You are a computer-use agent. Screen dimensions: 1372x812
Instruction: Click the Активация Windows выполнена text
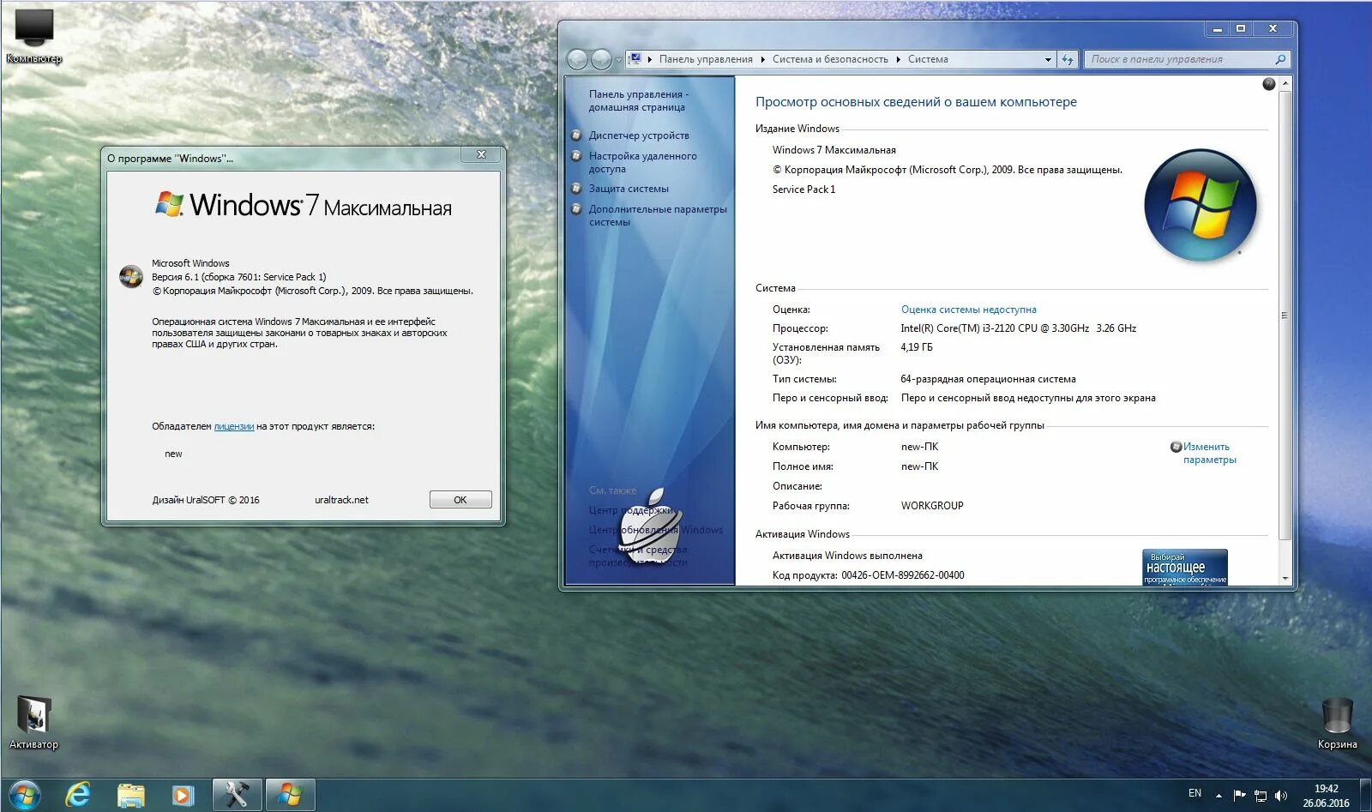tap(847, 556)
